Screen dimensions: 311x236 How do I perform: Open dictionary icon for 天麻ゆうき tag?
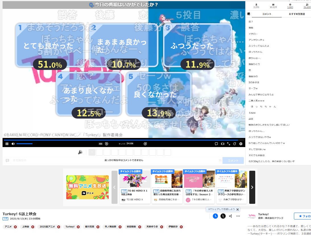click(162, 227)
